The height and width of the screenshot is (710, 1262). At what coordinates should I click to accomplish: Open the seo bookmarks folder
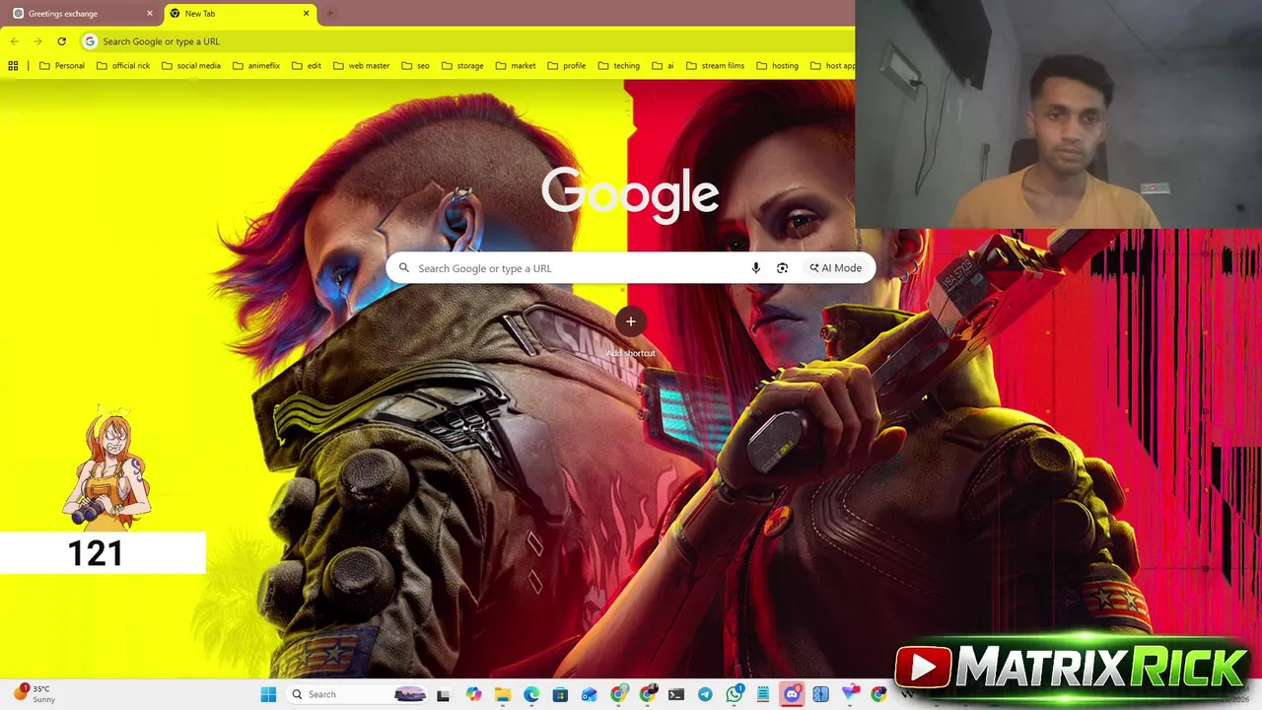coord(415,66)
